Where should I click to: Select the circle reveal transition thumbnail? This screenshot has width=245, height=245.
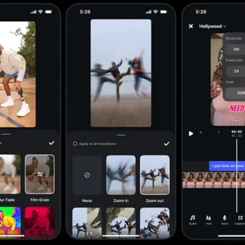121,223
